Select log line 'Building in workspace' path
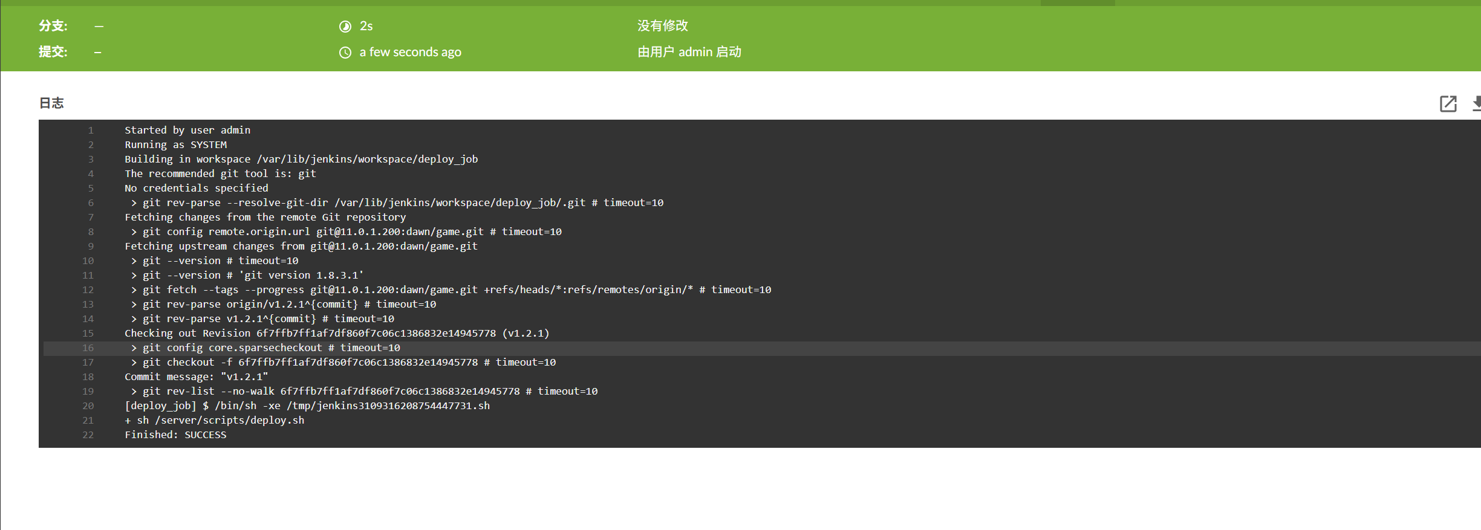The height and width of the screenshot is (530, 1481). pyautogui.click(x=301, y=159)
